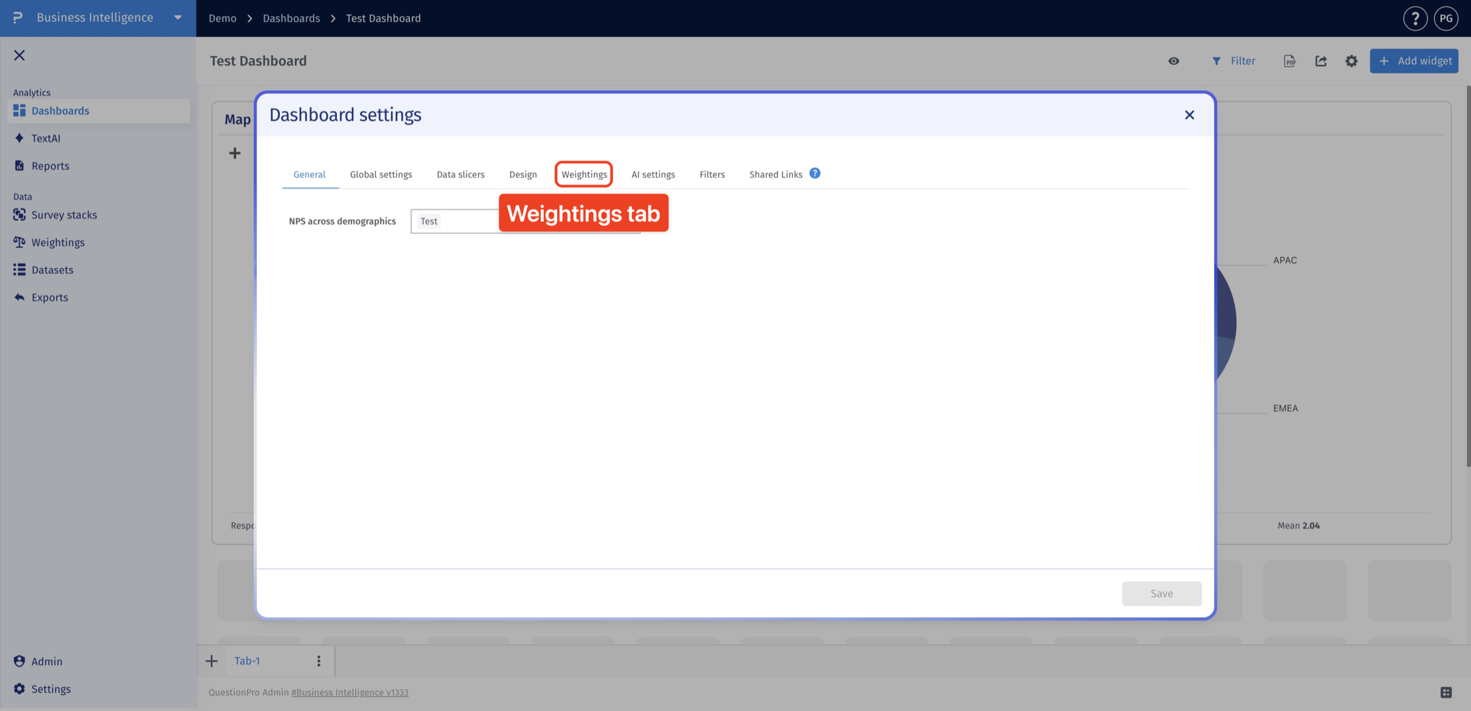Click the NPS across demographics input field

[x=526, y=221]
